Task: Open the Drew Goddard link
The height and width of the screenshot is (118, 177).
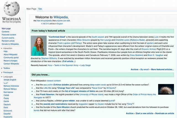Action: click(x=136, y=55)
